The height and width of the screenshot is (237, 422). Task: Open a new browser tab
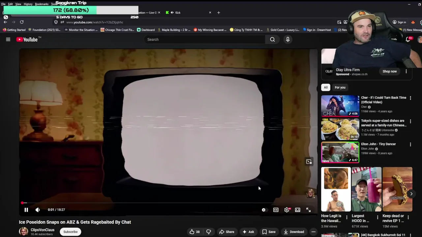(x=219, y=13)
